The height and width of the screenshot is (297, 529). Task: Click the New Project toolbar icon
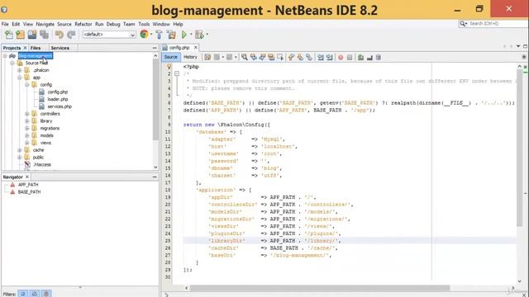pyautogui.click(x=20, y=35)
